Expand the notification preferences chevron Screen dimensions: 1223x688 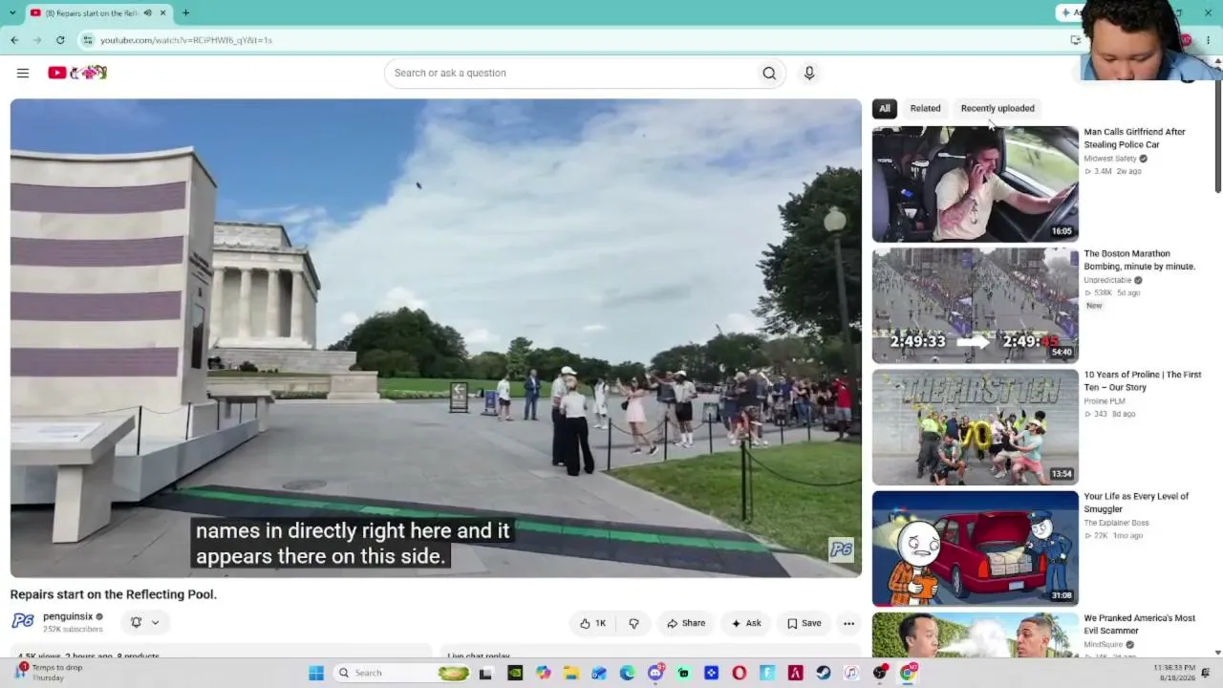155,622
